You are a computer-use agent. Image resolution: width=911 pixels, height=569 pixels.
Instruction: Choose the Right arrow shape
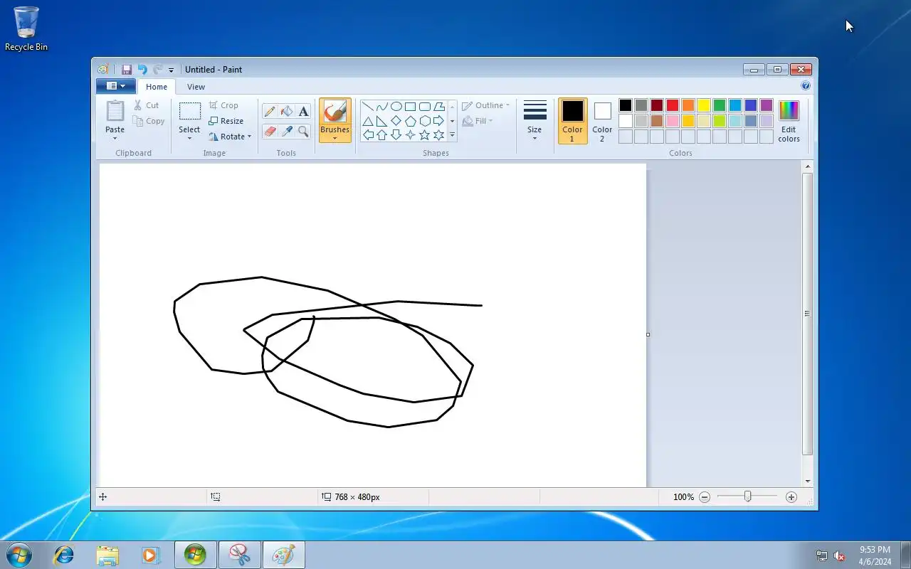(x=439, y=121)
